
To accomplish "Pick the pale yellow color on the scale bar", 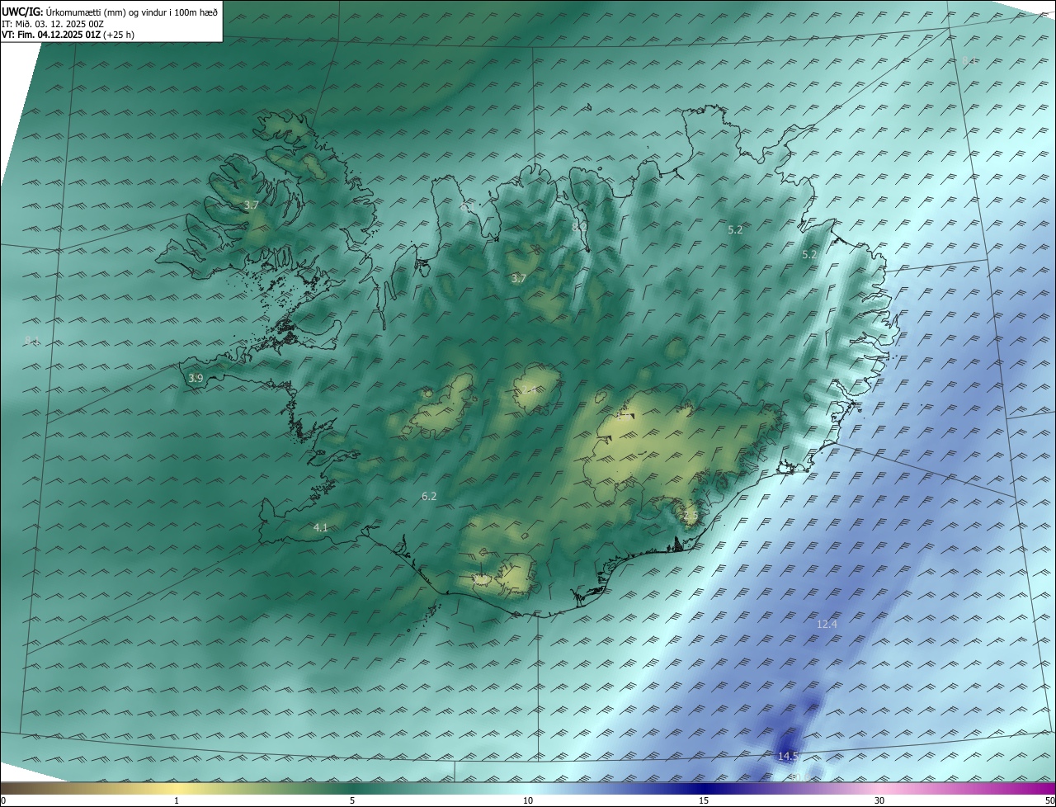I will [177, 788].
